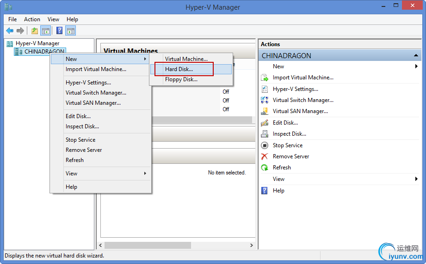Click Hyper-V Settings... link in Actions pane
Image resolution: width=426 pixels, height=264 pixels.
tap(296, 89)
